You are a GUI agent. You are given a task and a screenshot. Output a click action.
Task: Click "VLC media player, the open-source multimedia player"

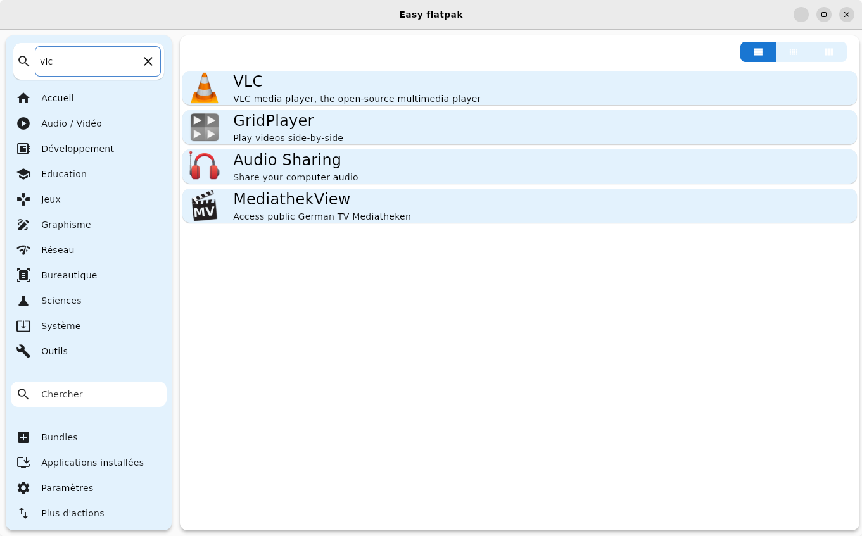coord(357,99)
